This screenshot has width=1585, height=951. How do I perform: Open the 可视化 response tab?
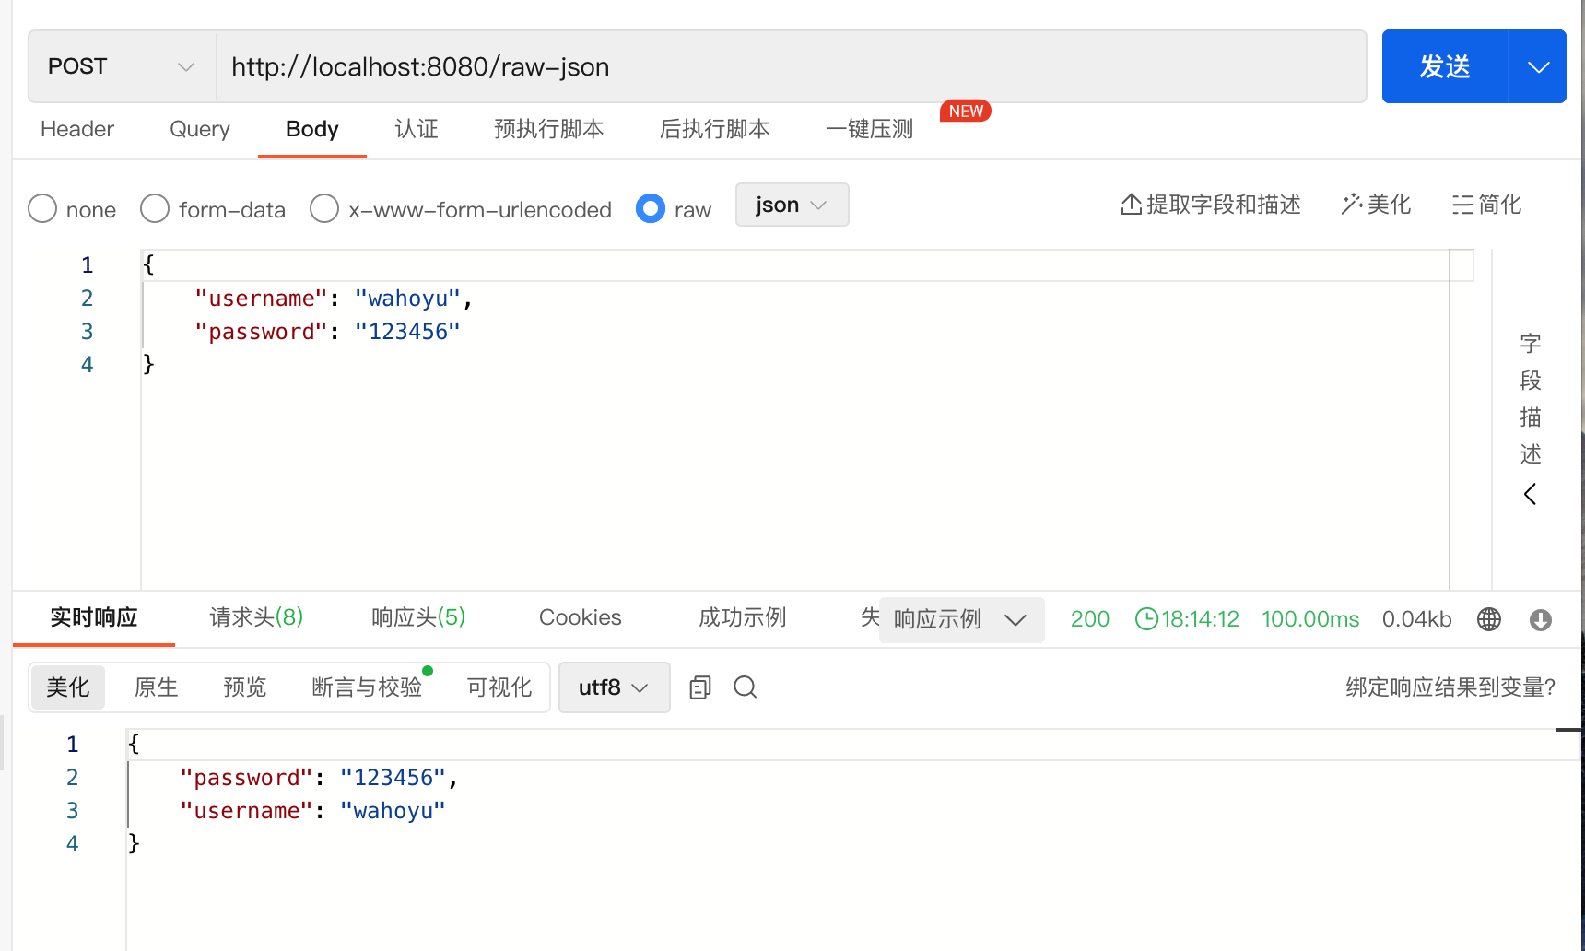[x=499, y=687]
